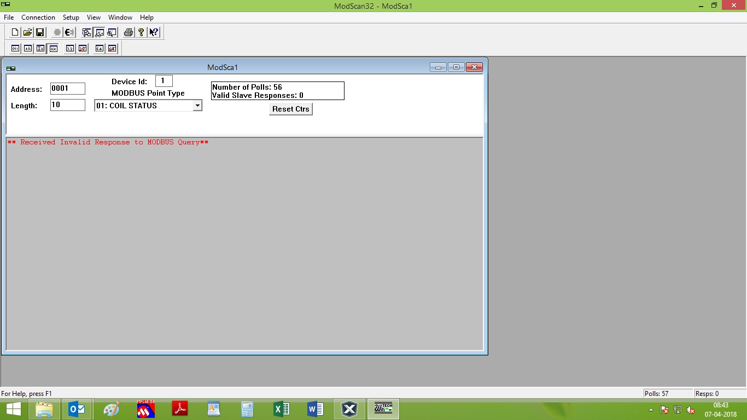This screenshot has height=420, width=747.
Task: Activate the context help arrow icon
Action: pos(154,32)
